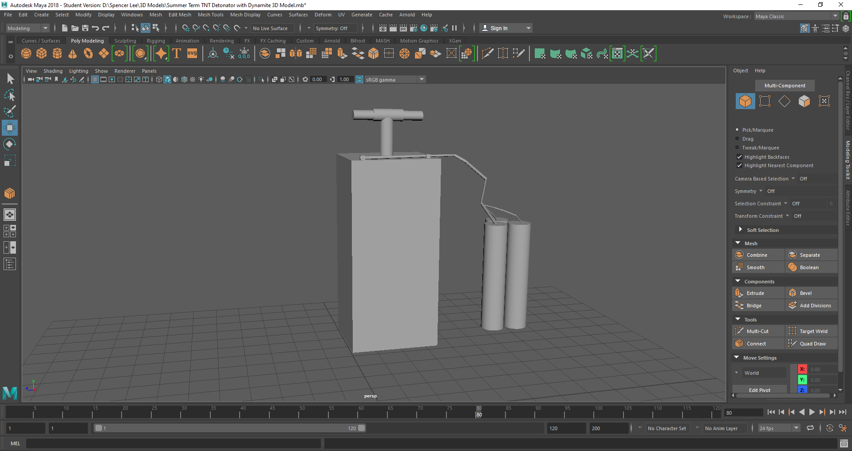Click the SVG import shelf icon

point(192,54)
